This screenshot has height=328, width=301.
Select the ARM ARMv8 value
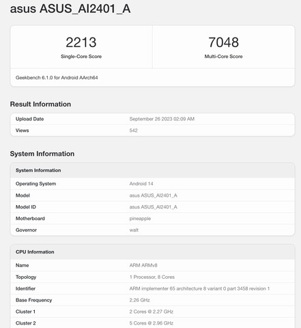click(x=143, y=265)
